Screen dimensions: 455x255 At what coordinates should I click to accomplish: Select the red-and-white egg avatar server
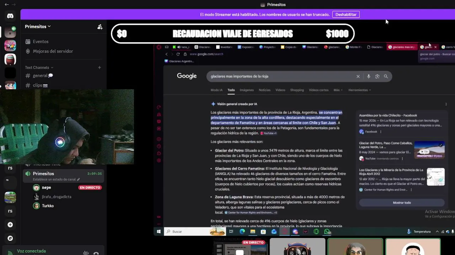10,59
